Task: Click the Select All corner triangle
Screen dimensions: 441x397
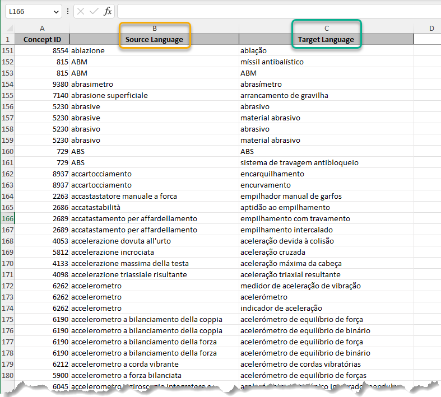Action: (8, 28)
